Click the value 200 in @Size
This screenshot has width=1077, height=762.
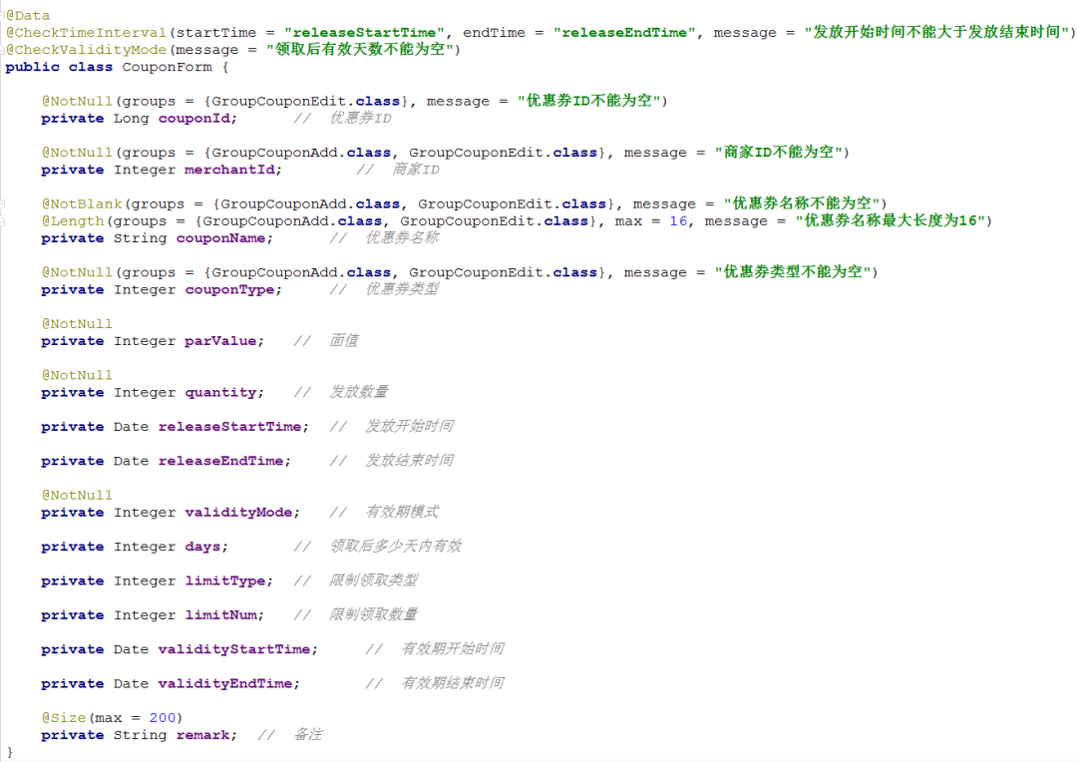pyautogui.click(x=163, y=718)
